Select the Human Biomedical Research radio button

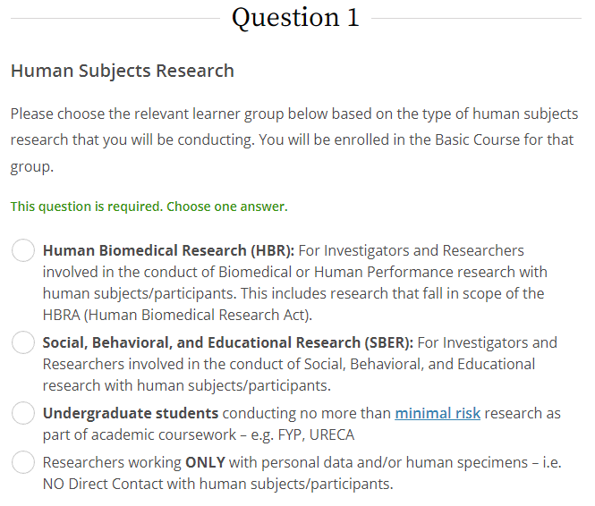23,251
